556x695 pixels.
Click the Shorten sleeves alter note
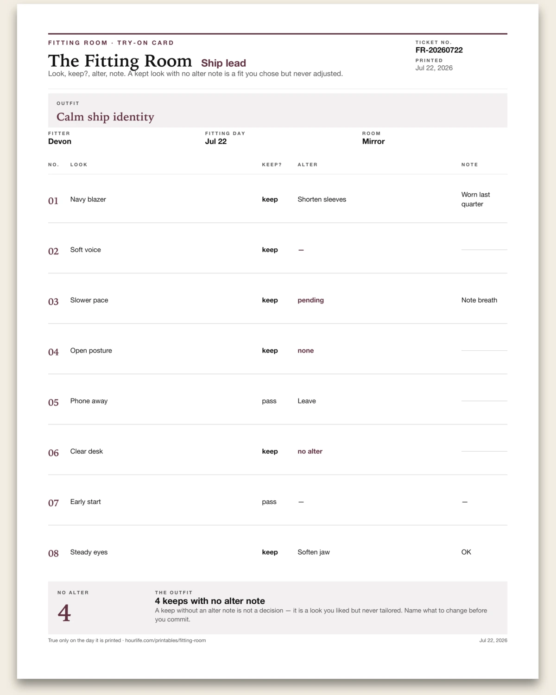(322, 199)
